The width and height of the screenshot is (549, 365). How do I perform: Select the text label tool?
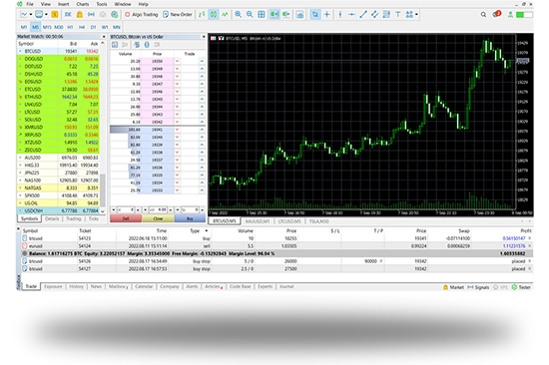(x=397, y=14)
